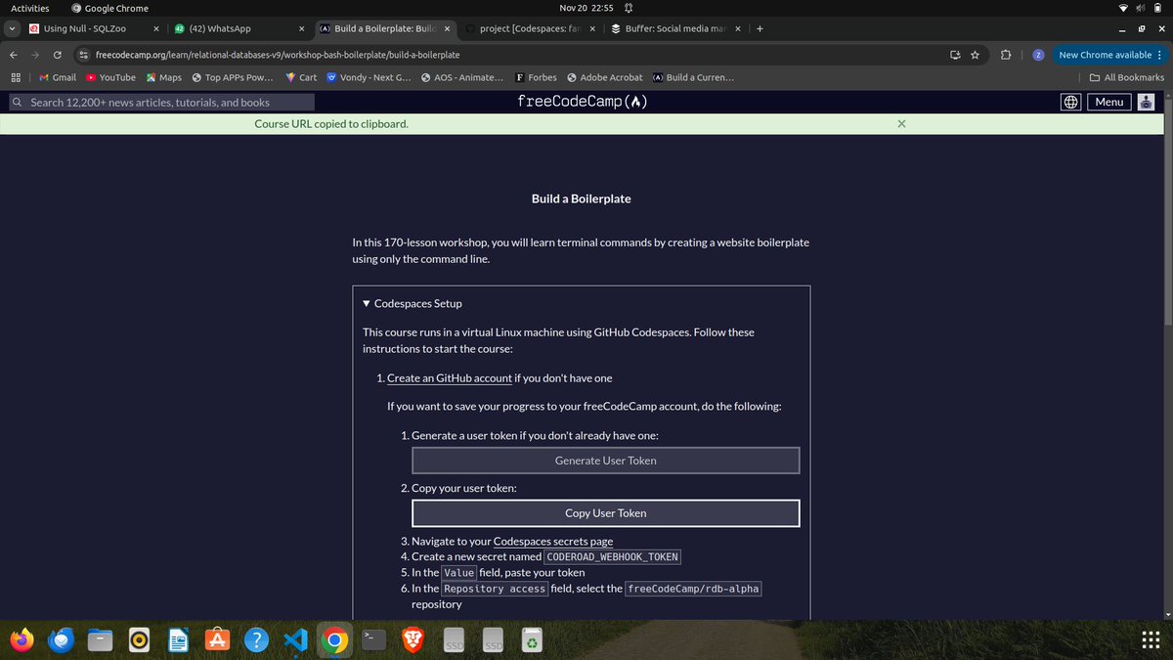View site information icon in address bar
Screen dimensions: 1173x660
click(x=84, y=55)
